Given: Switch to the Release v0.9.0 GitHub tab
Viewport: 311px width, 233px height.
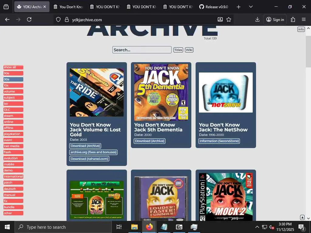Looking at the screenshot, I should (214, 7).
